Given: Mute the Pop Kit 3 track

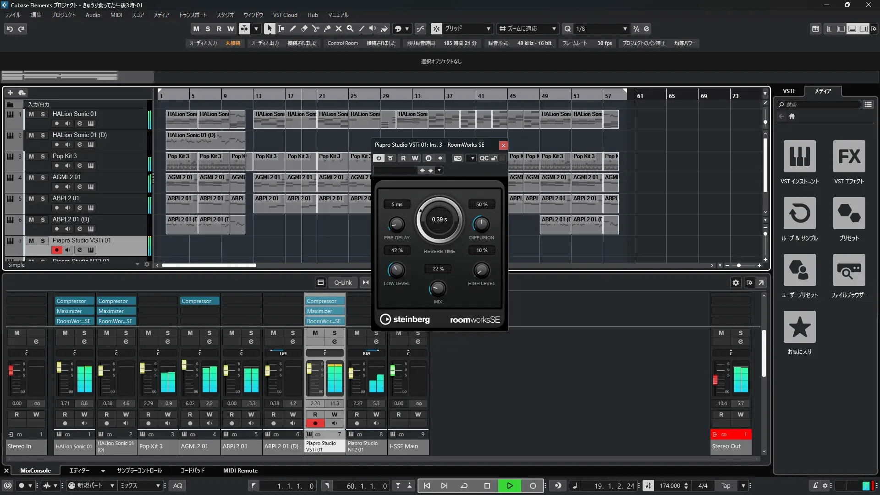Looking at the screenshot, I should 31,156.
